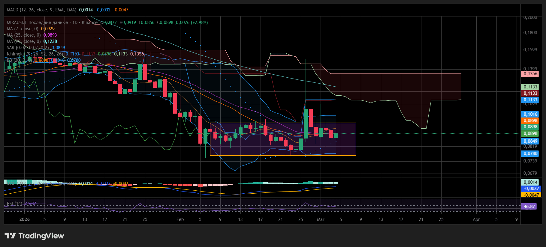Click the pink 0,1356 price label
The height and width of the screenshot is (247, 546).
[x=530, y=74]
